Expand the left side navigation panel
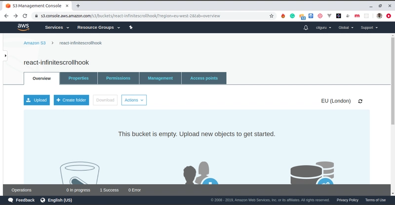Image resolution: width=395 pixels, height=205 pixels. [5, 56]
